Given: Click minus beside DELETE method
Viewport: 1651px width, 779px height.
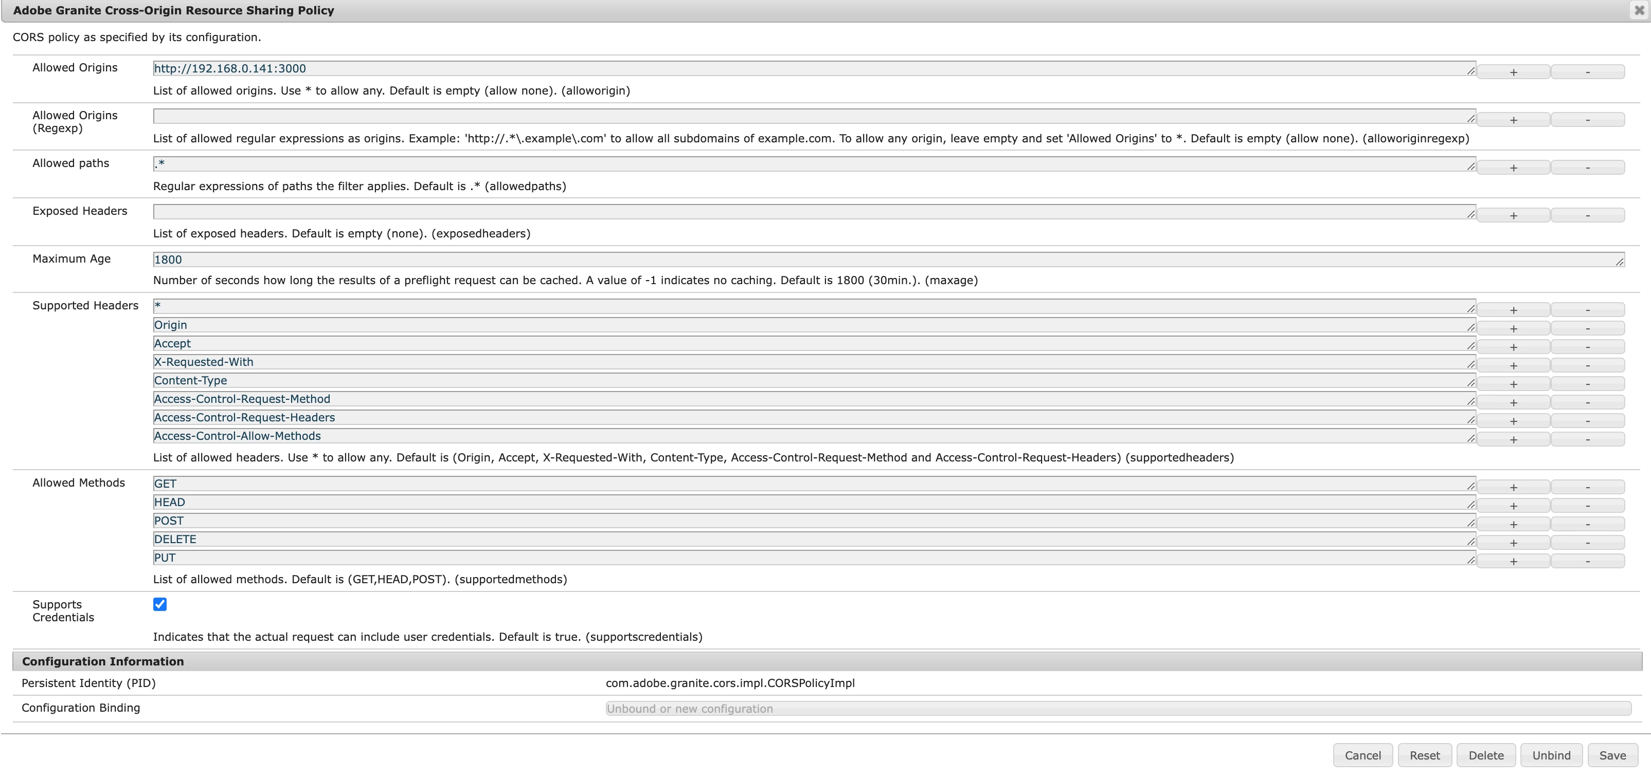Looking at the screenshot, I should (1587, 542).
